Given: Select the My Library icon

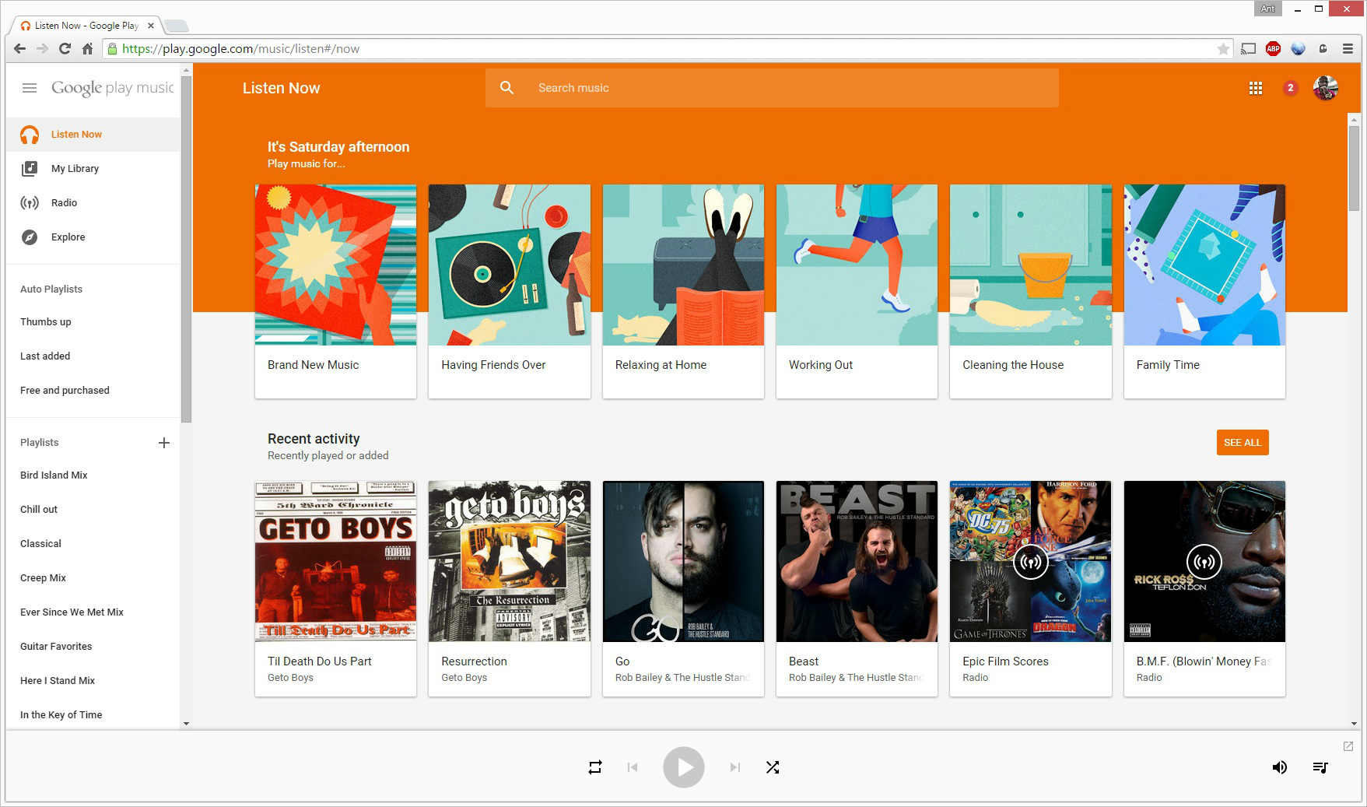Looking at the screenshot, I should coord(29,168).
